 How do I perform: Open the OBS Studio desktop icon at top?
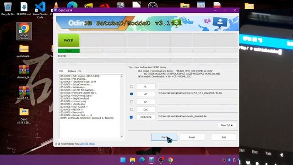point(152,5)
